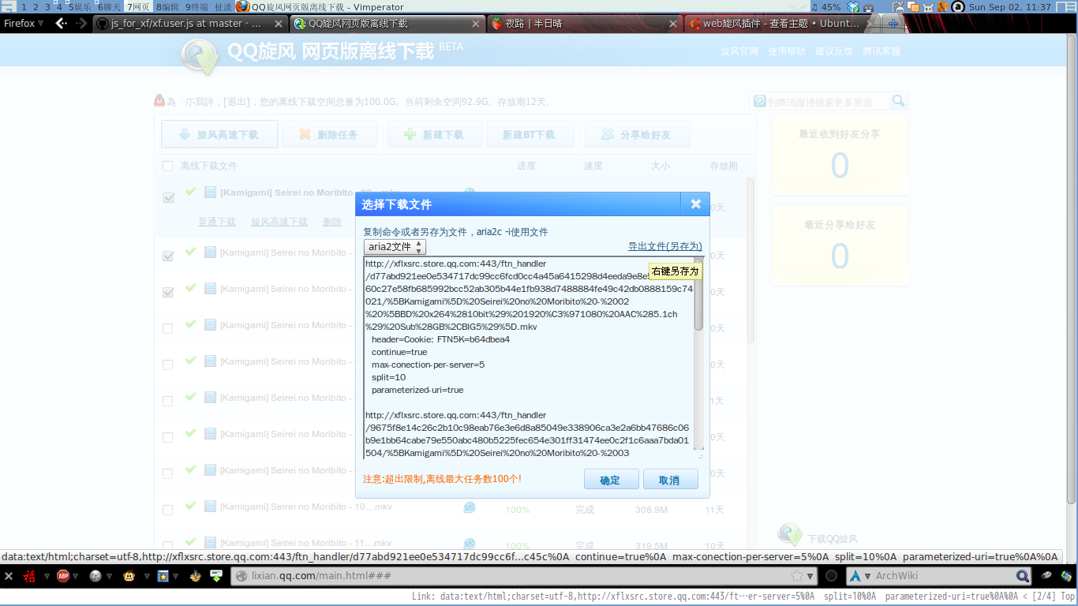Click the green download arrow icon
Image resolution: width=1078 pixels, height=606 pixels.
tap(216, 576)
